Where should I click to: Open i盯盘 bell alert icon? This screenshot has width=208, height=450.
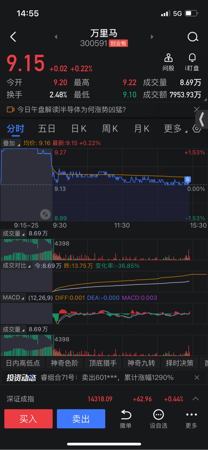tap(192, 62)
